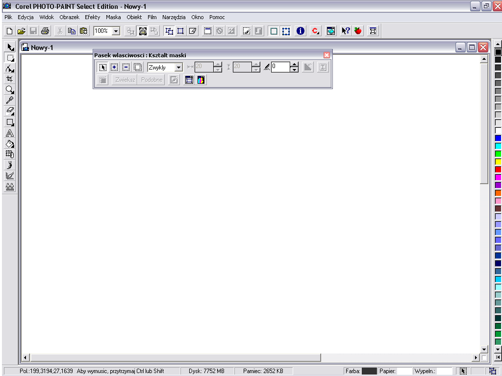Click the full-screen preview icon

click(x=373, y=31)
